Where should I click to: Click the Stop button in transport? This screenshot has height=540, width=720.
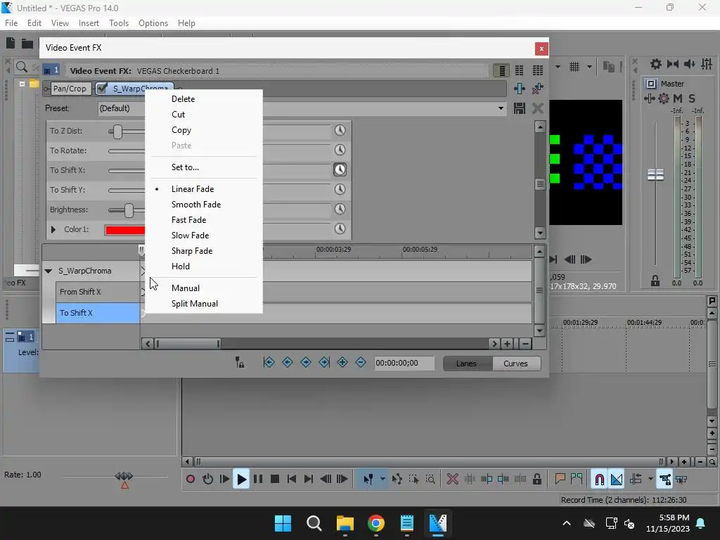275,480
